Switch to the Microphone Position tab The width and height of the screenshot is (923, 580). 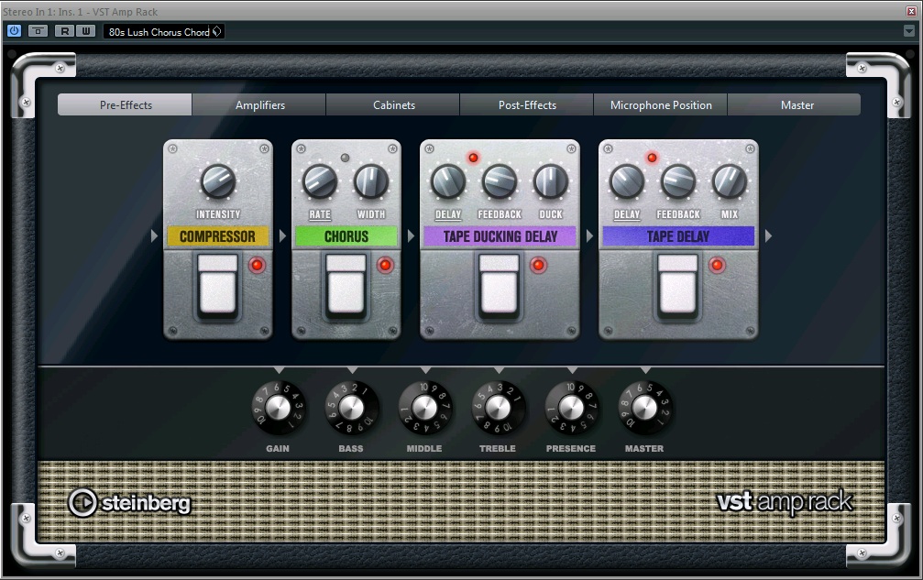661,104
